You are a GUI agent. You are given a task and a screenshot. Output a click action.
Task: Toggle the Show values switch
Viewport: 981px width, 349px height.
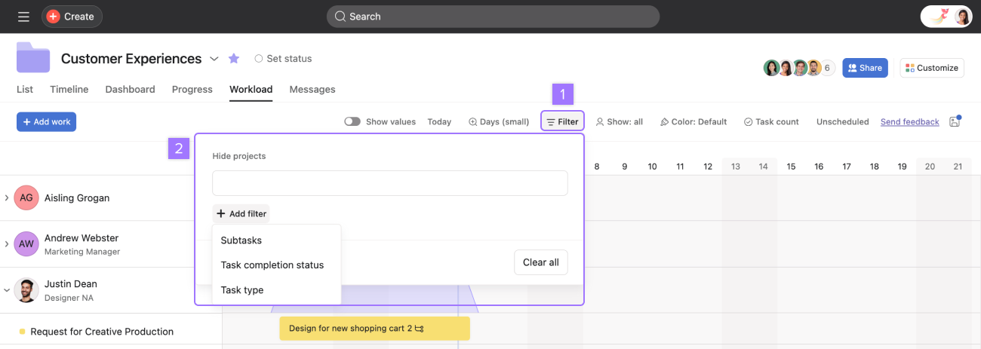pos(352,121)
